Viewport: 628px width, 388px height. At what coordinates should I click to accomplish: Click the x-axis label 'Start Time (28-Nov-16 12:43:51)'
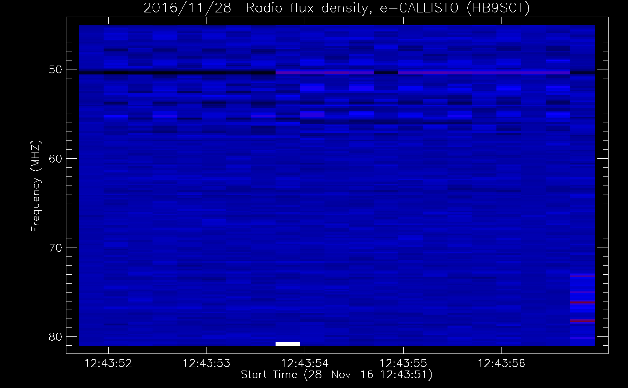coord(337,375)
